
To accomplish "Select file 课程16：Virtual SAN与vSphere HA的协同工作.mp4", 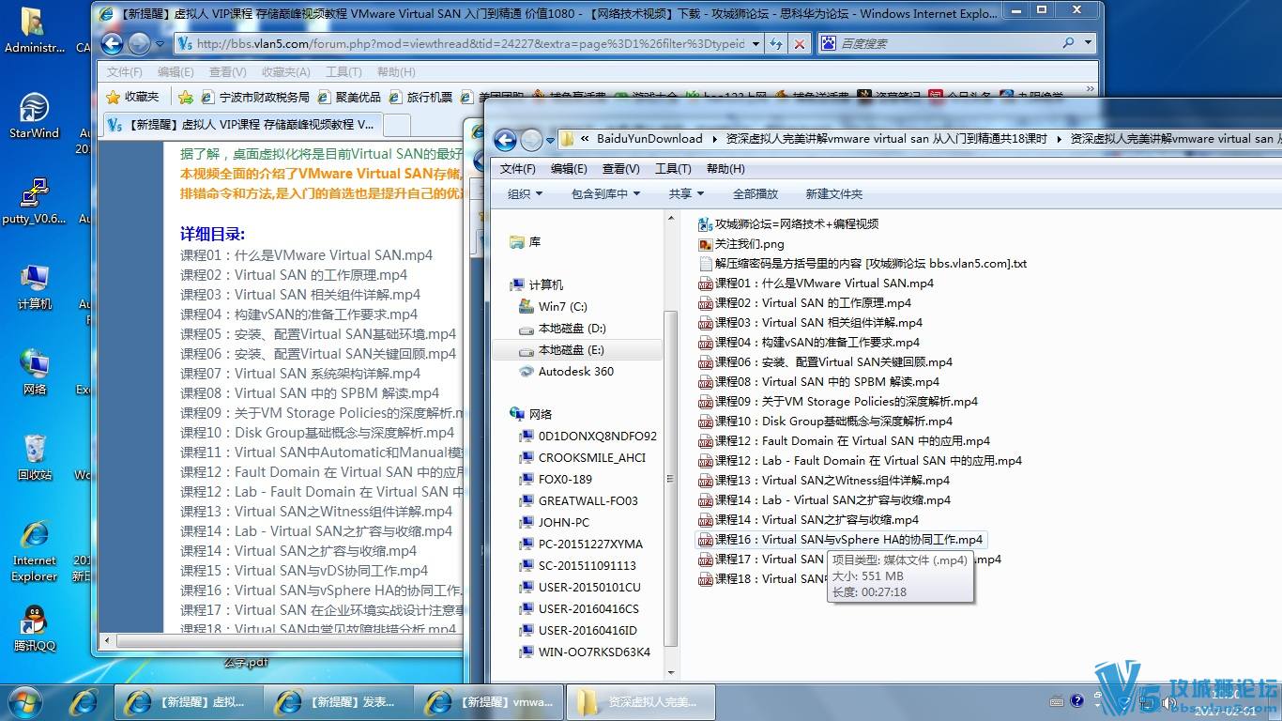I will 841,539.
